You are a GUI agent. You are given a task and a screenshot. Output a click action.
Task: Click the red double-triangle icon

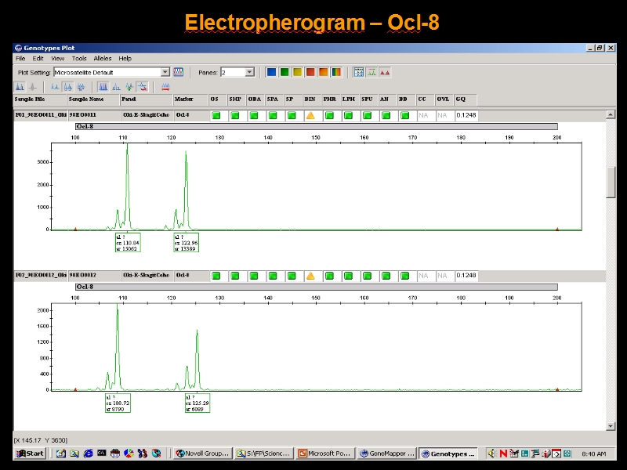(x=385, y=72)
